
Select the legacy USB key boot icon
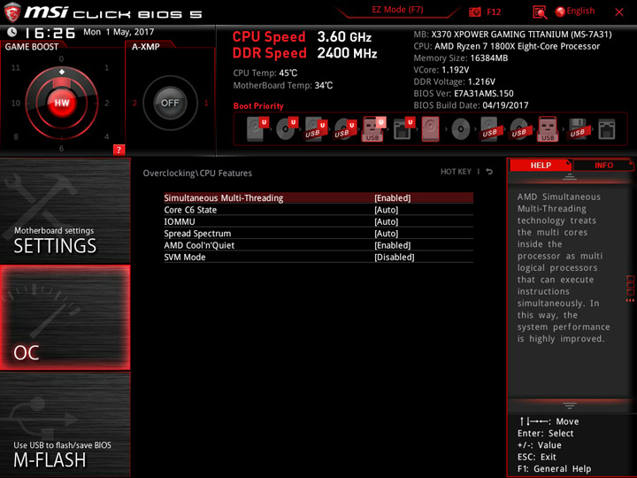pyautogui.click(x=548, y=129)
